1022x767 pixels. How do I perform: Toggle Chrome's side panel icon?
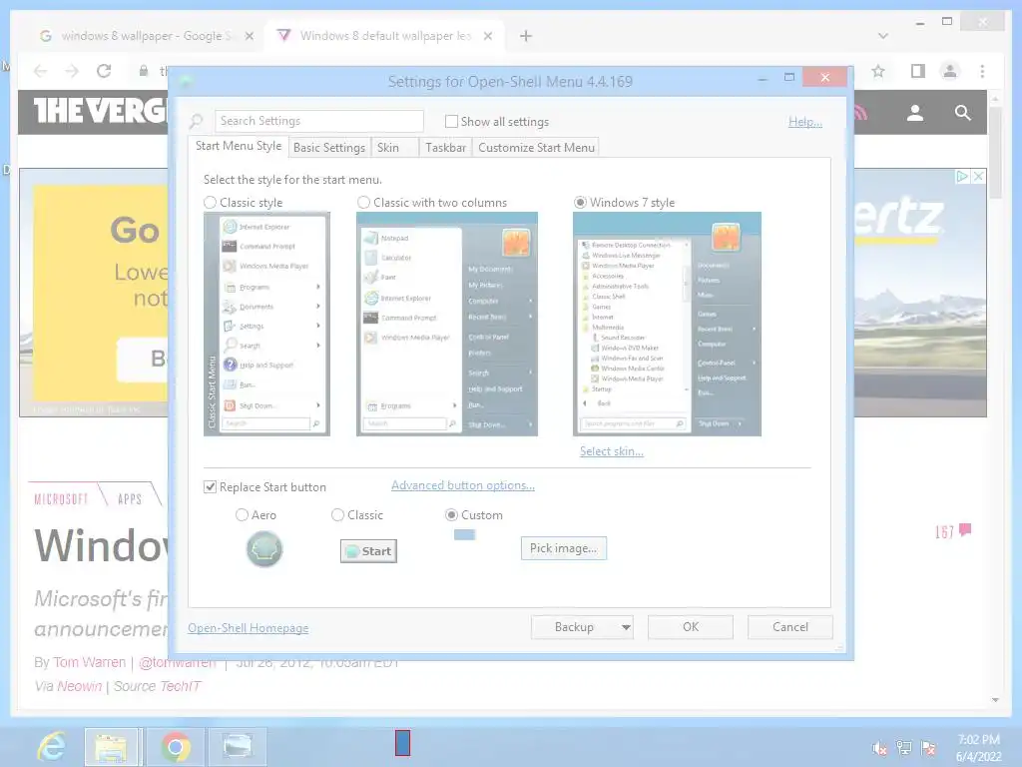(918, 71)
